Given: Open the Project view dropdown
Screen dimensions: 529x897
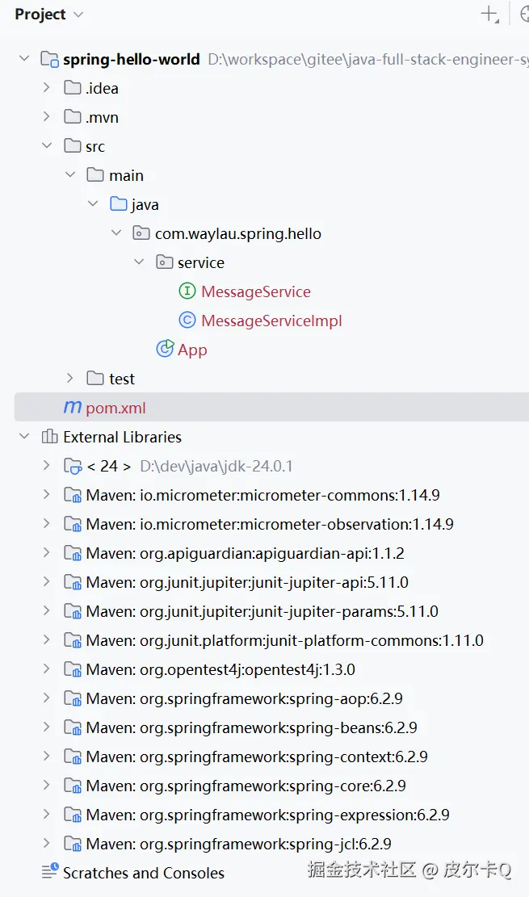Looking at the screenshot, I should [x=78, y=15].
